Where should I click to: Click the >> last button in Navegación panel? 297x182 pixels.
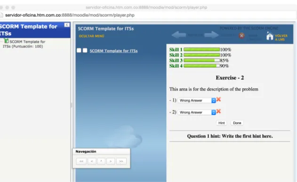[x=121, y=161]
